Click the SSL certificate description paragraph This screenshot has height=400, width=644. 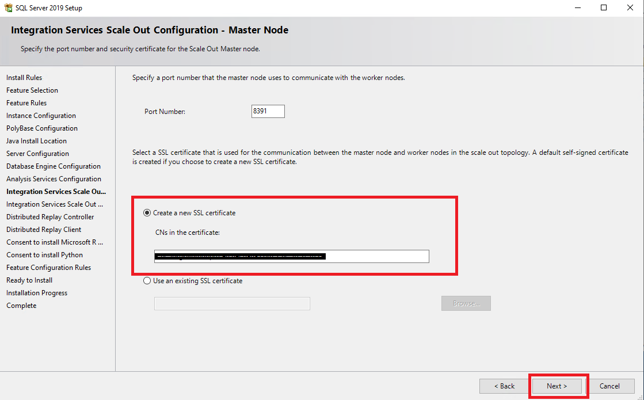click(x=380, y=157)
